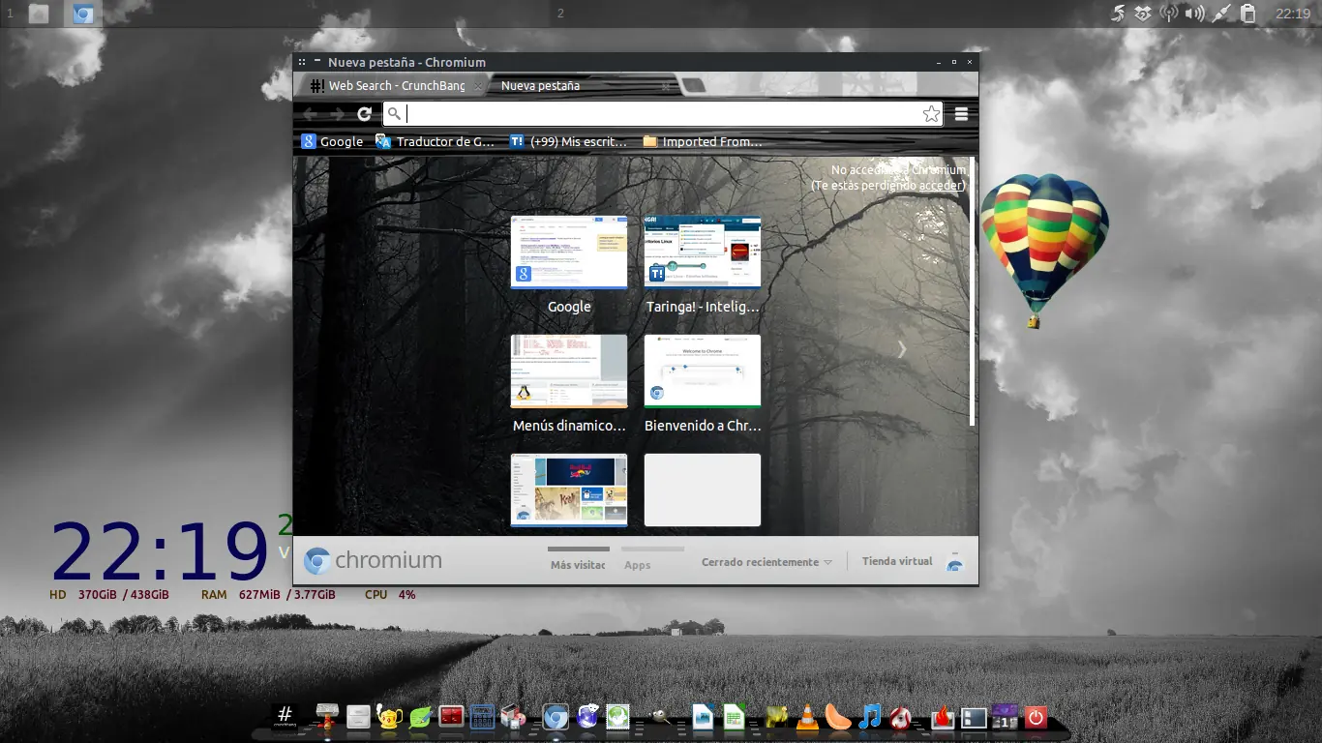Open a new tab with the new-tab button
This screenshot has height=743, width=1322.
tap(693, 85)
